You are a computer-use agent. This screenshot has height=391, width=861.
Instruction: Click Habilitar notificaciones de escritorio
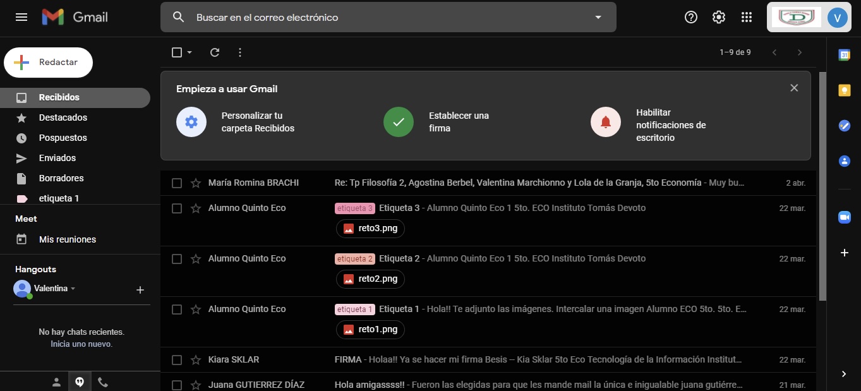click(x=649, y=125)
